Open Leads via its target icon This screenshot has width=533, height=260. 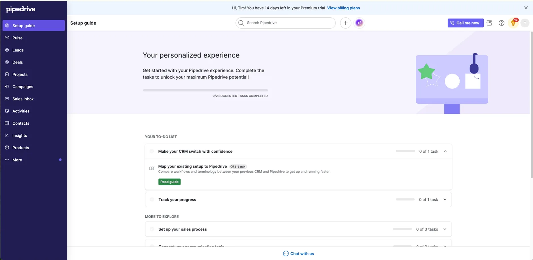(7, 50)
